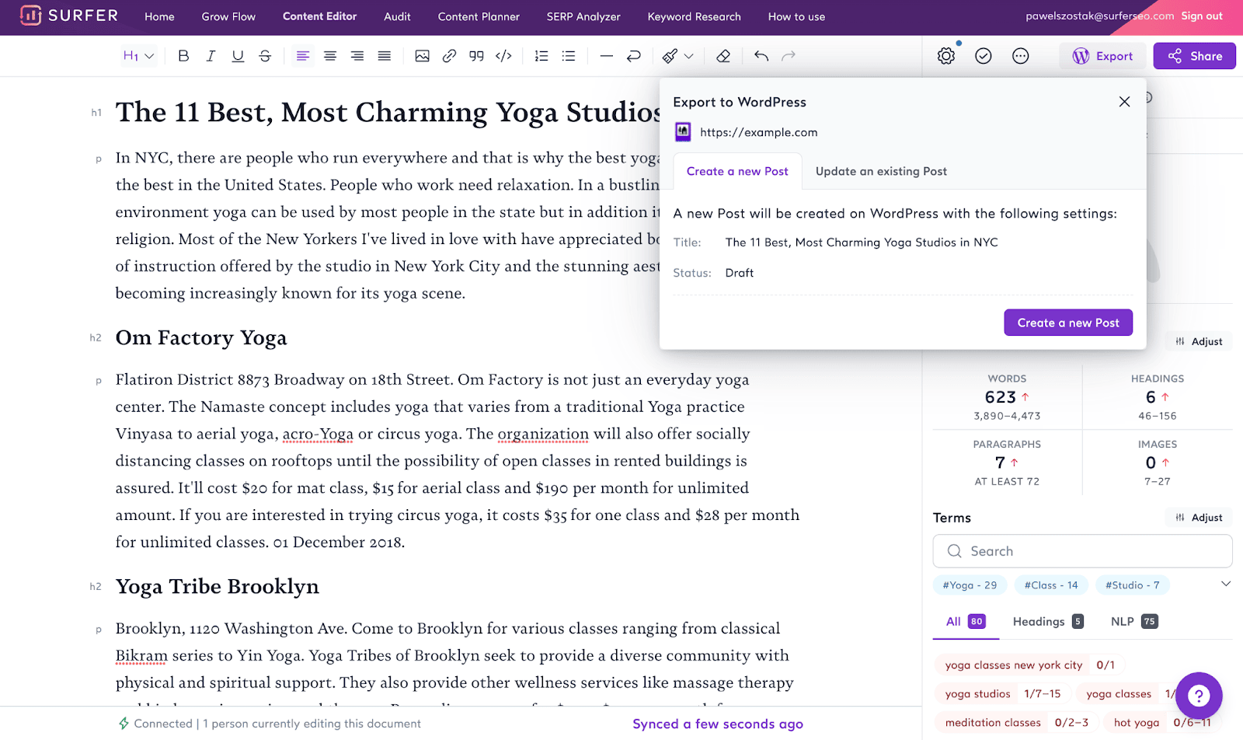1243x740 pixels.
Task: Create a bulleted list
Action: point(569,56)
